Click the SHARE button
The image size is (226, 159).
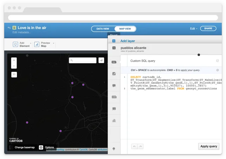point(208,28)
